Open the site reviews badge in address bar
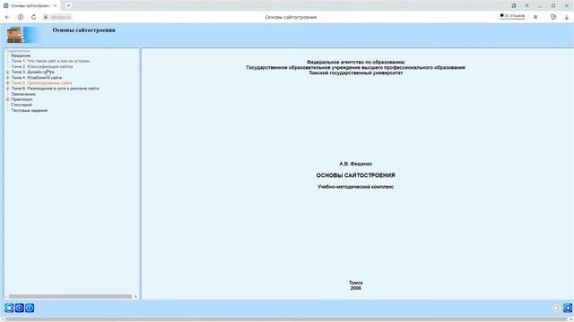 (512, 16)
